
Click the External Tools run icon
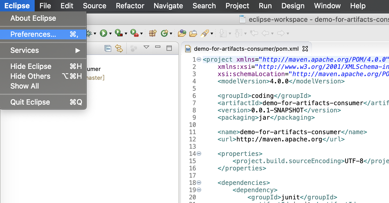134,33
